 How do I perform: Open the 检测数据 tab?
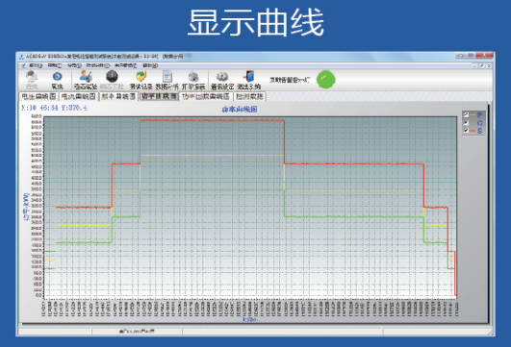tap(249, 96)
